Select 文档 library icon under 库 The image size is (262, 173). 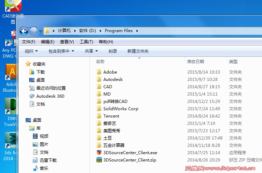point(35,152)
